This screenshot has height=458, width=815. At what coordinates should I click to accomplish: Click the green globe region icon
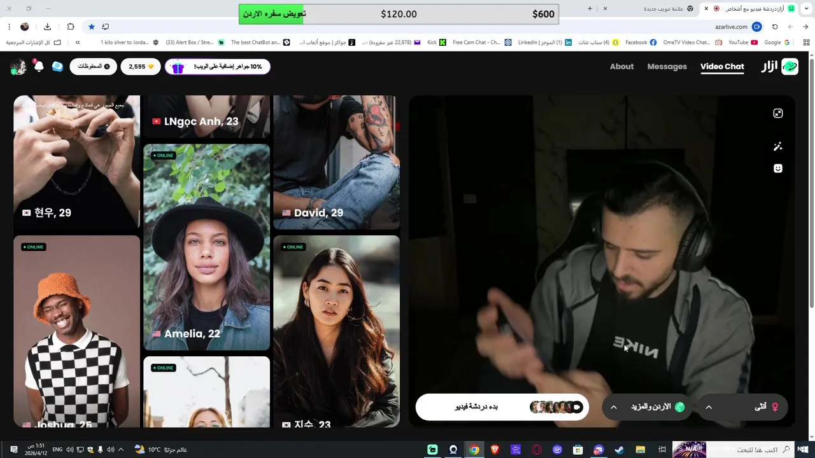679,407
